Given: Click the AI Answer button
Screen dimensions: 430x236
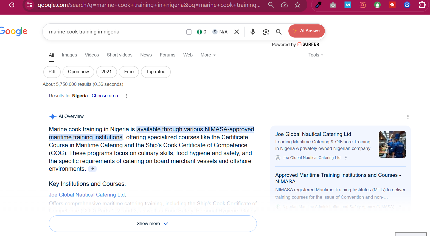Looking at the screenshot, I should pos(307,31).
